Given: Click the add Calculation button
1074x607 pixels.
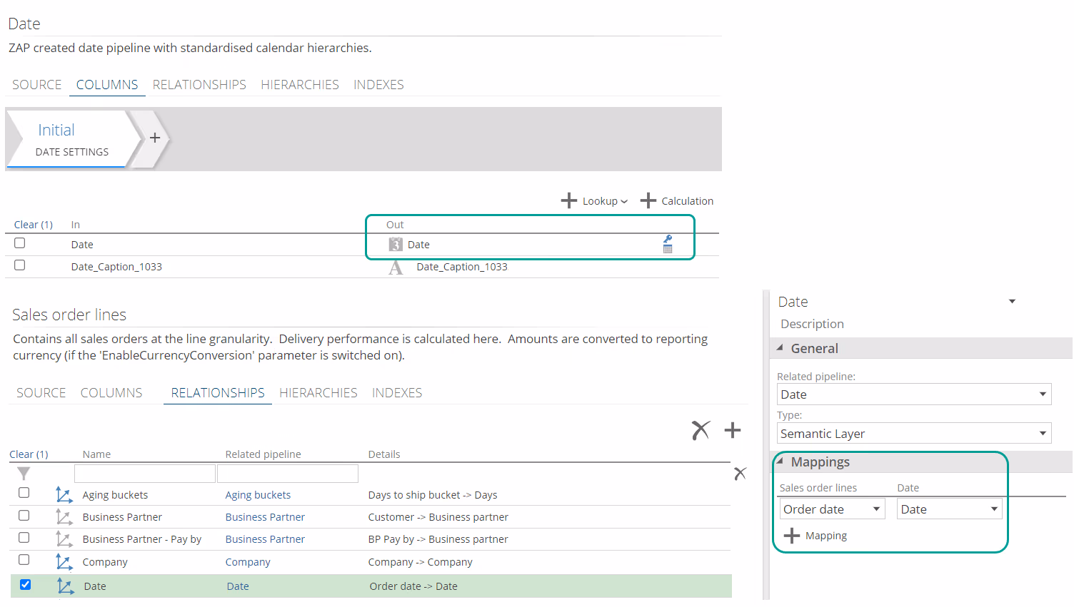Looking at the screenshot, I should (677, 201).
